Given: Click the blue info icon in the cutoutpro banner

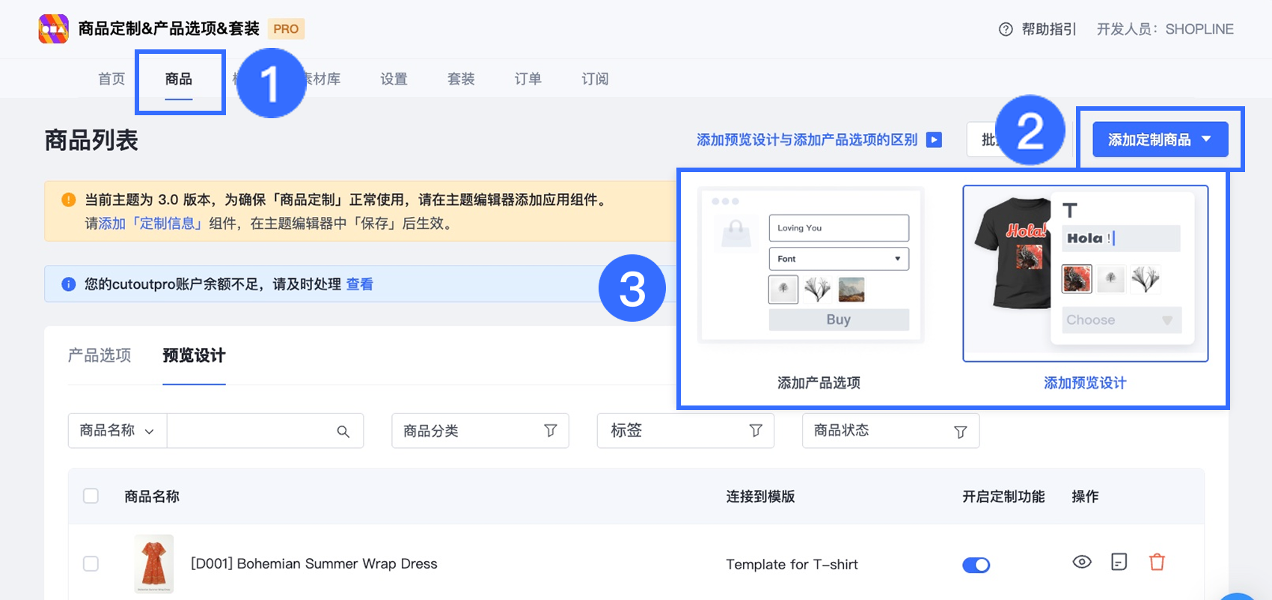Looking at the screenshot, I should [68, 284].
